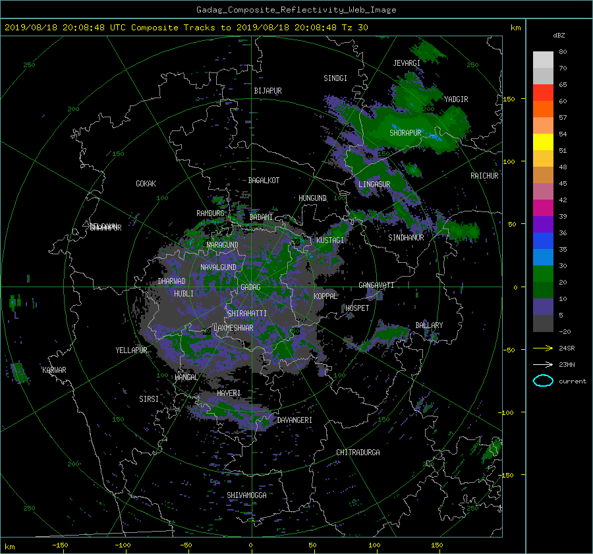Click the NAVALGUND city label
This screenshot has height=554, width=593.
(218, 267)
